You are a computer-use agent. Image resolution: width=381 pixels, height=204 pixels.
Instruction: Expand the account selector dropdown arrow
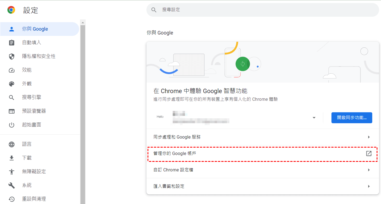coord(314,118)
